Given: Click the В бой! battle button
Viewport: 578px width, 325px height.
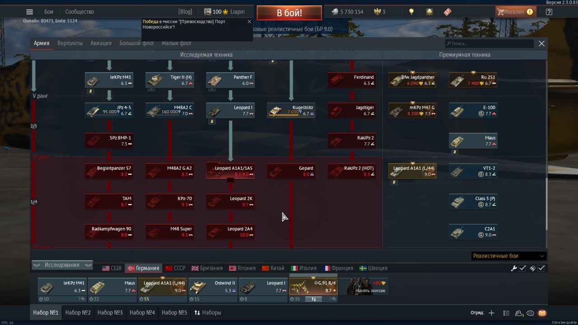Looking at the screenshot, I should click(289, 13).
